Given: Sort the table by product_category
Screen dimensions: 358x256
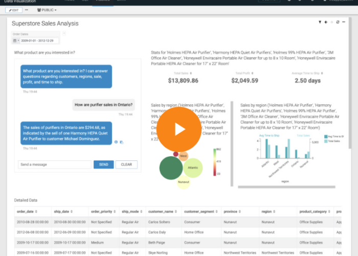Looking at the screenshot, I should pyautogui.click(x=329, y=211).
